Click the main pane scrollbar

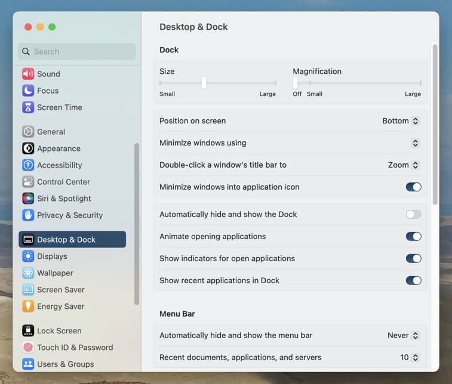click(435, 125)
